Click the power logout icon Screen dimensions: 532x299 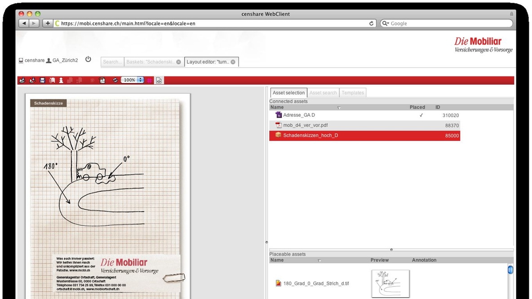(x=88, y=59)
